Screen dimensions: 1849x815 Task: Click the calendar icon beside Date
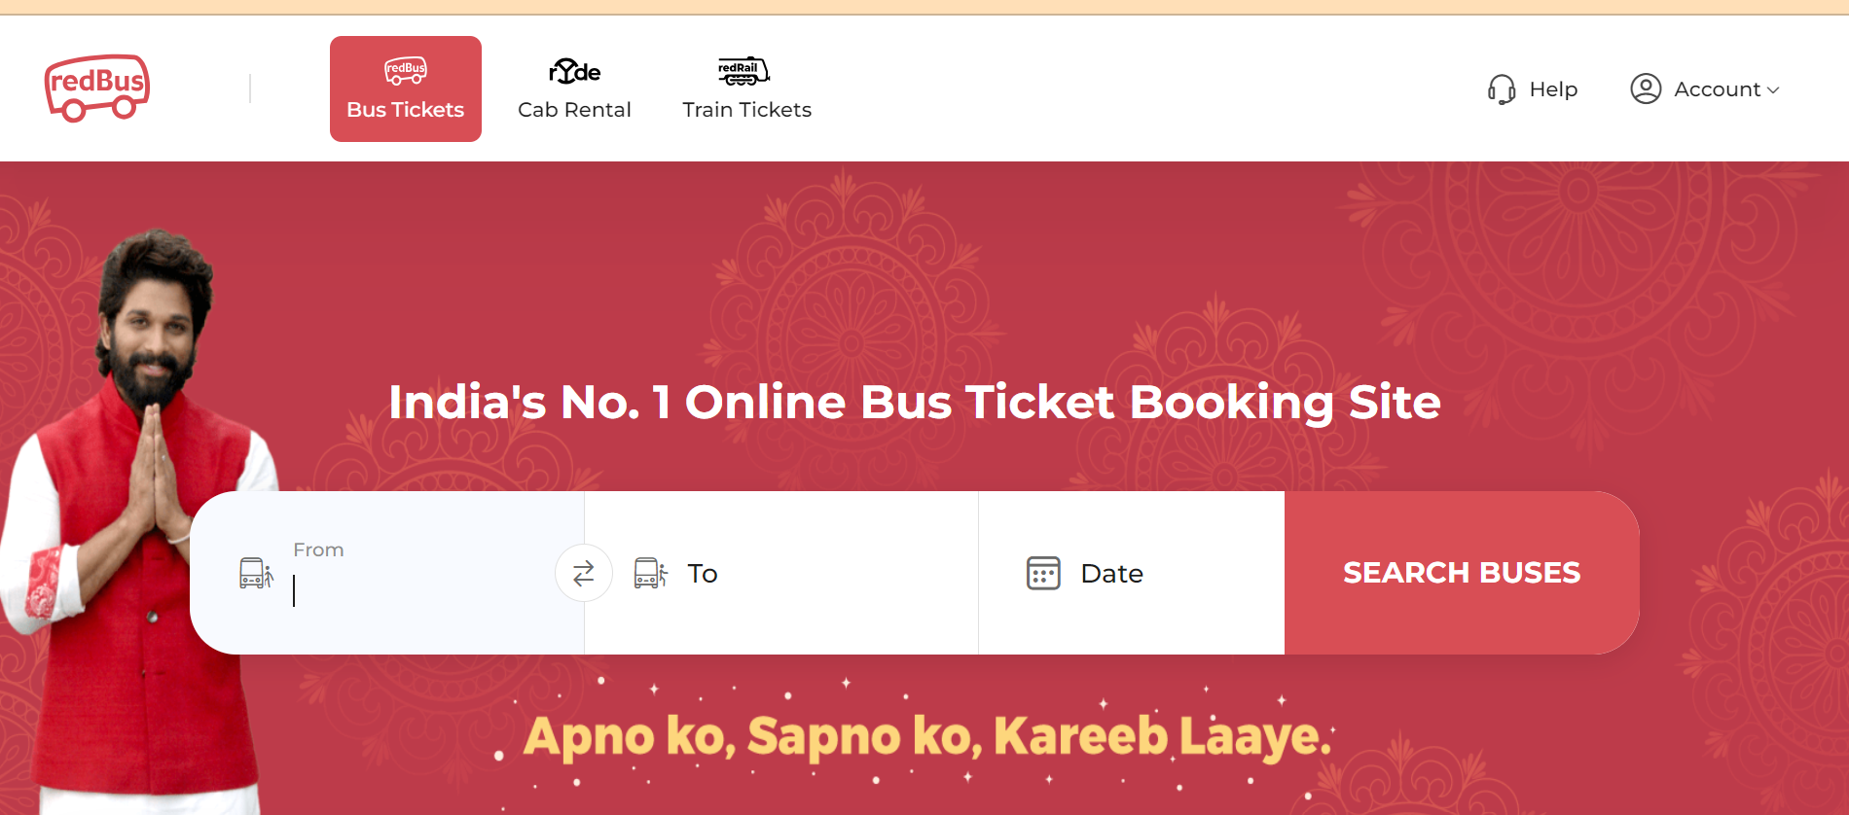(x=1043, y=573)
